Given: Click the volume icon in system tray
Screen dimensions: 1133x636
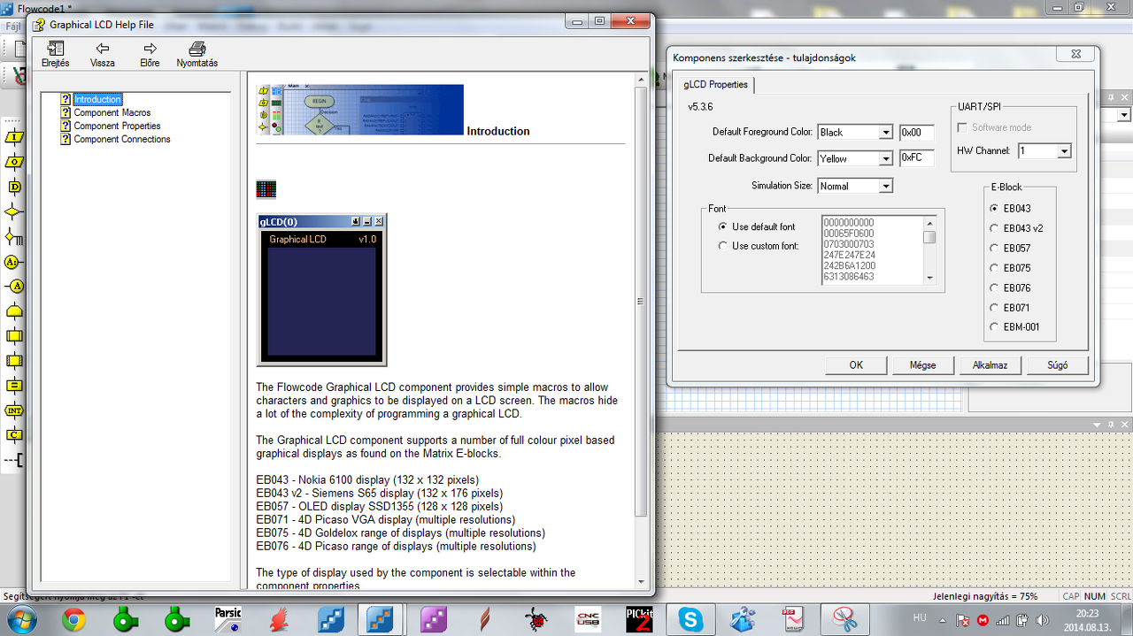Looking at the screenshot, I should tap(1041, 621).
